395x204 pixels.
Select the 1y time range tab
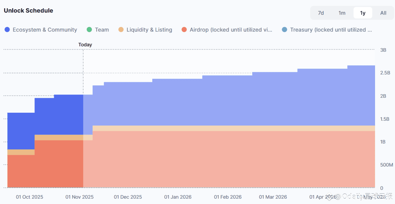click(363, 13)
